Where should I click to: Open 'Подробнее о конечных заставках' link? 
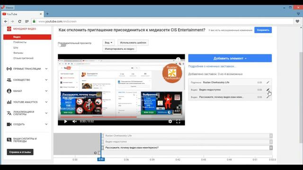click(212, 66)
